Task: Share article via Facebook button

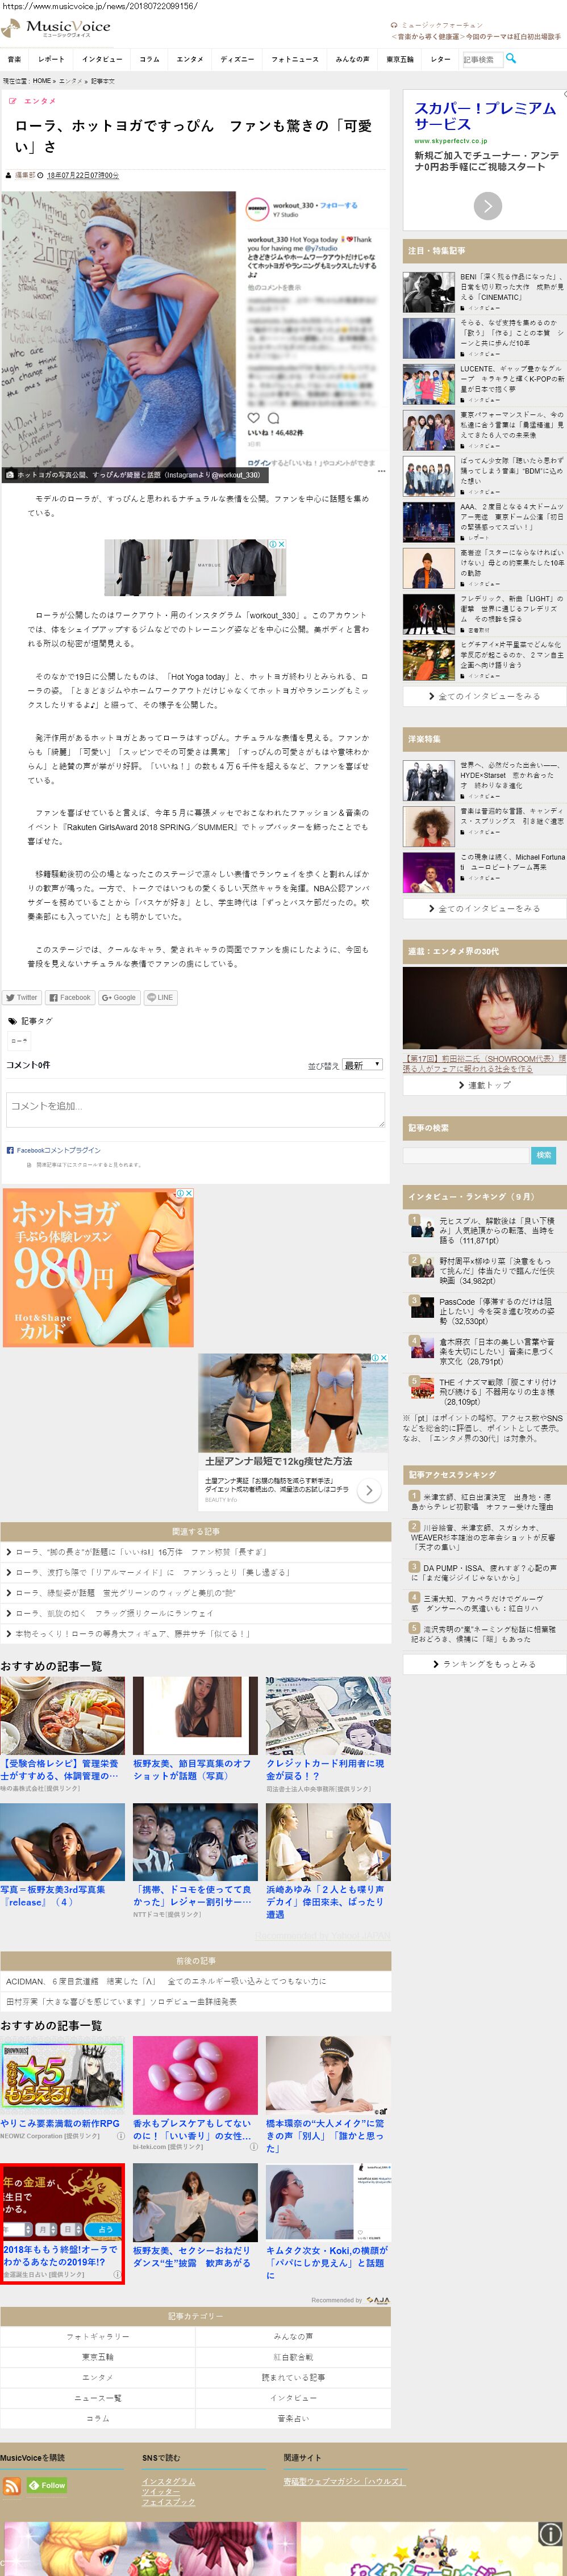Action: coord(70,997)
